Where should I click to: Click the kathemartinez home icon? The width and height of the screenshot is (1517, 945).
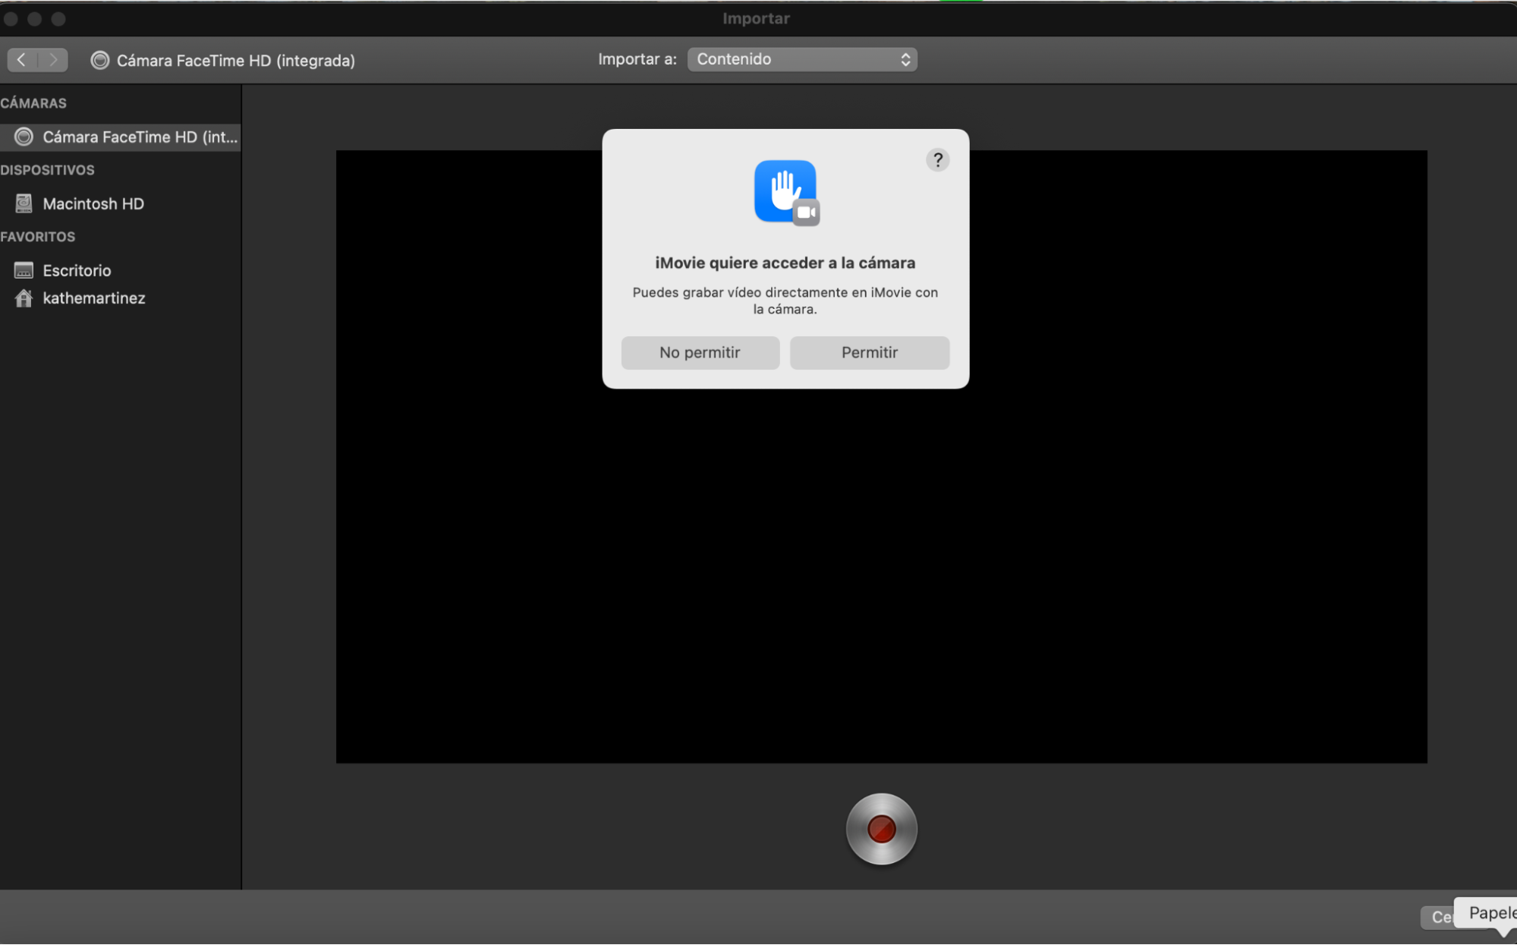(x=24, y=298)
